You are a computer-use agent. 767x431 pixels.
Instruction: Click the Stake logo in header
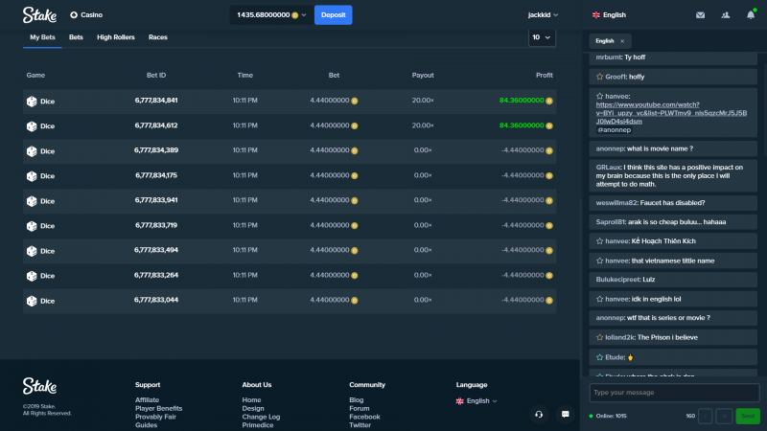(x=39, y=15)
